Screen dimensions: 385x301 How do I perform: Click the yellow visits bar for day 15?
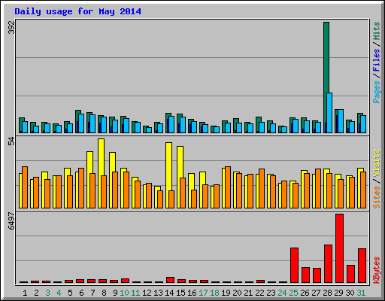coord(180,162)
